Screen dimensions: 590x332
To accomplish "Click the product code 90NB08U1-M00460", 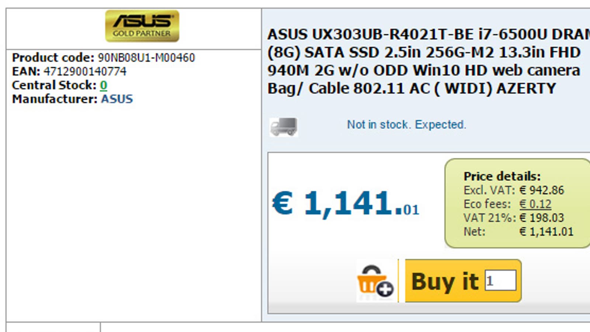I will click(146, 58).
